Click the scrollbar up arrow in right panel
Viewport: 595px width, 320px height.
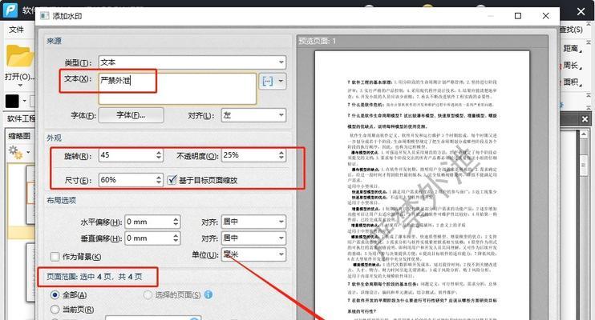(x=584, y=134)
